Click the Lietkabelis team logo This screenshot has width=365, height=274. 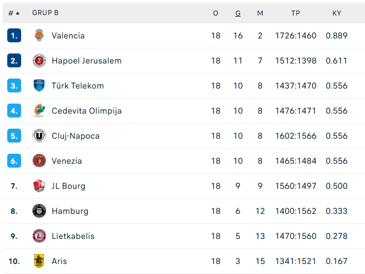coord(39,236)
